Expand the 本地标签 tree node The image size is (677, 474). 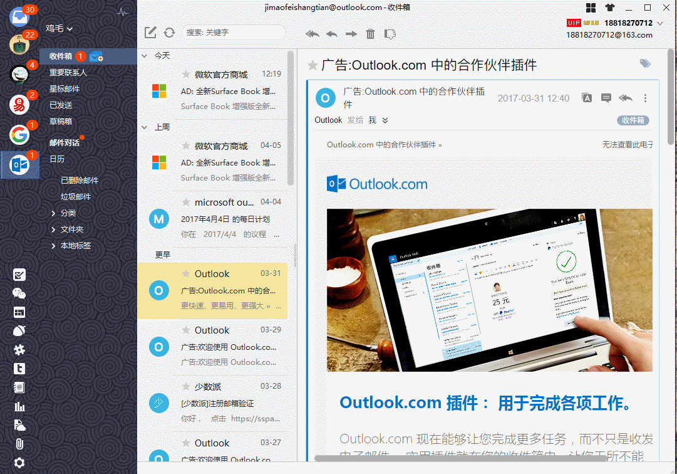click(x=53, y=246)
